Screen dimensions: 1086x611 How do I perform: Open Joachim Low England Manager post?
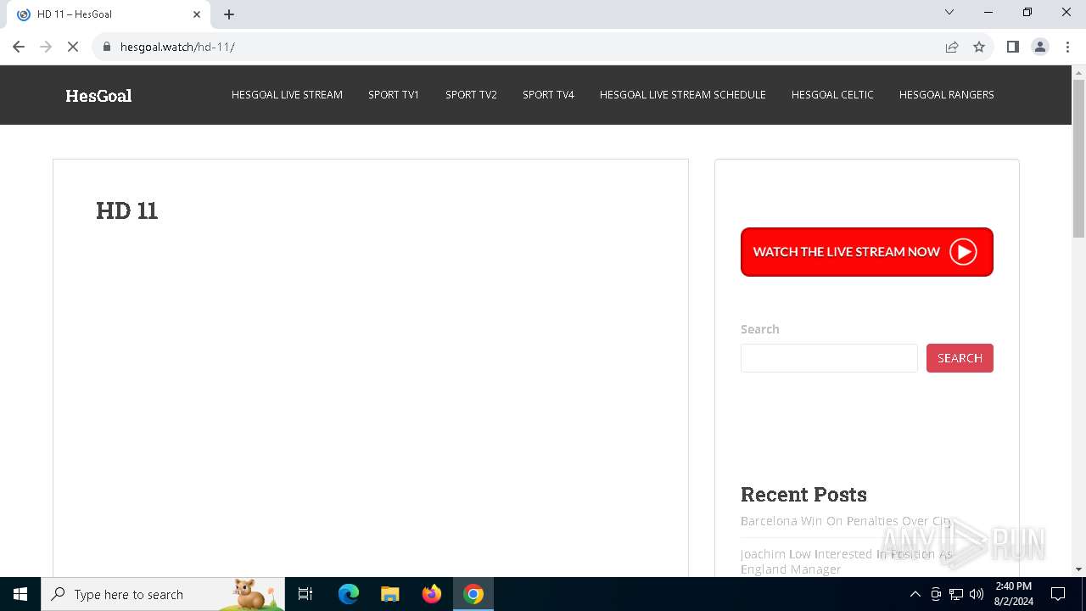(848, 562)
